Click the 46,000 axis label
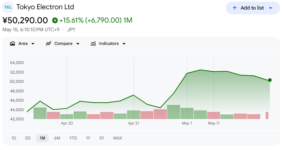 17,100
